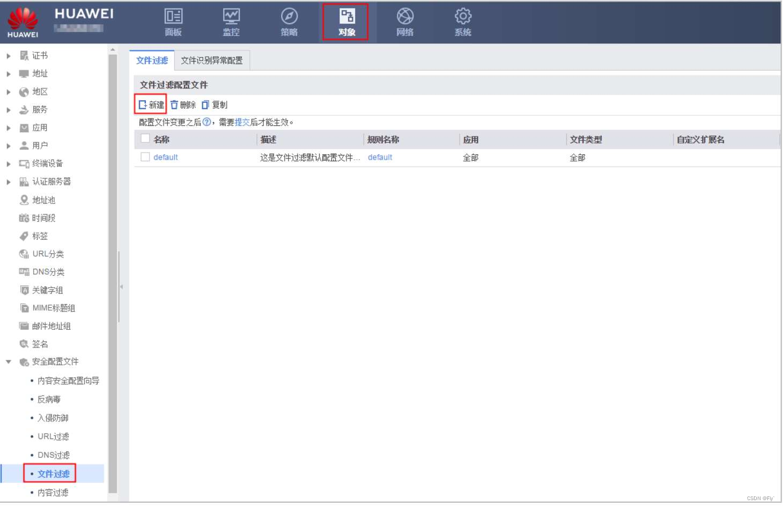This screenshot has height=506, width=783.
Task: Collapse the sidebar with the splitter handle
Action: point(121,286)
